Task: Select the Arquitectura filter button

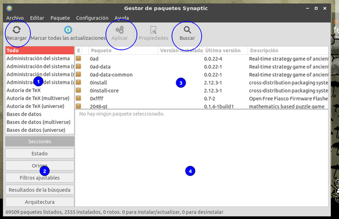Action: pyautogui.click(x=40, y=202)
